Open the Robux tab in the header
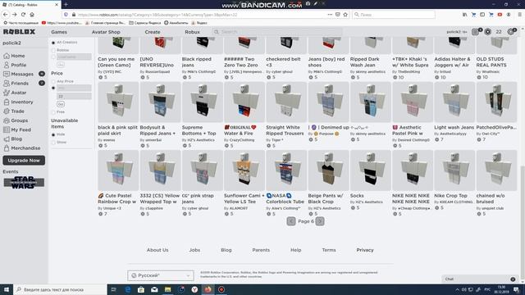The width and height of the screenshot is (525, 295). pyautogui.click(x=192, y=32)
